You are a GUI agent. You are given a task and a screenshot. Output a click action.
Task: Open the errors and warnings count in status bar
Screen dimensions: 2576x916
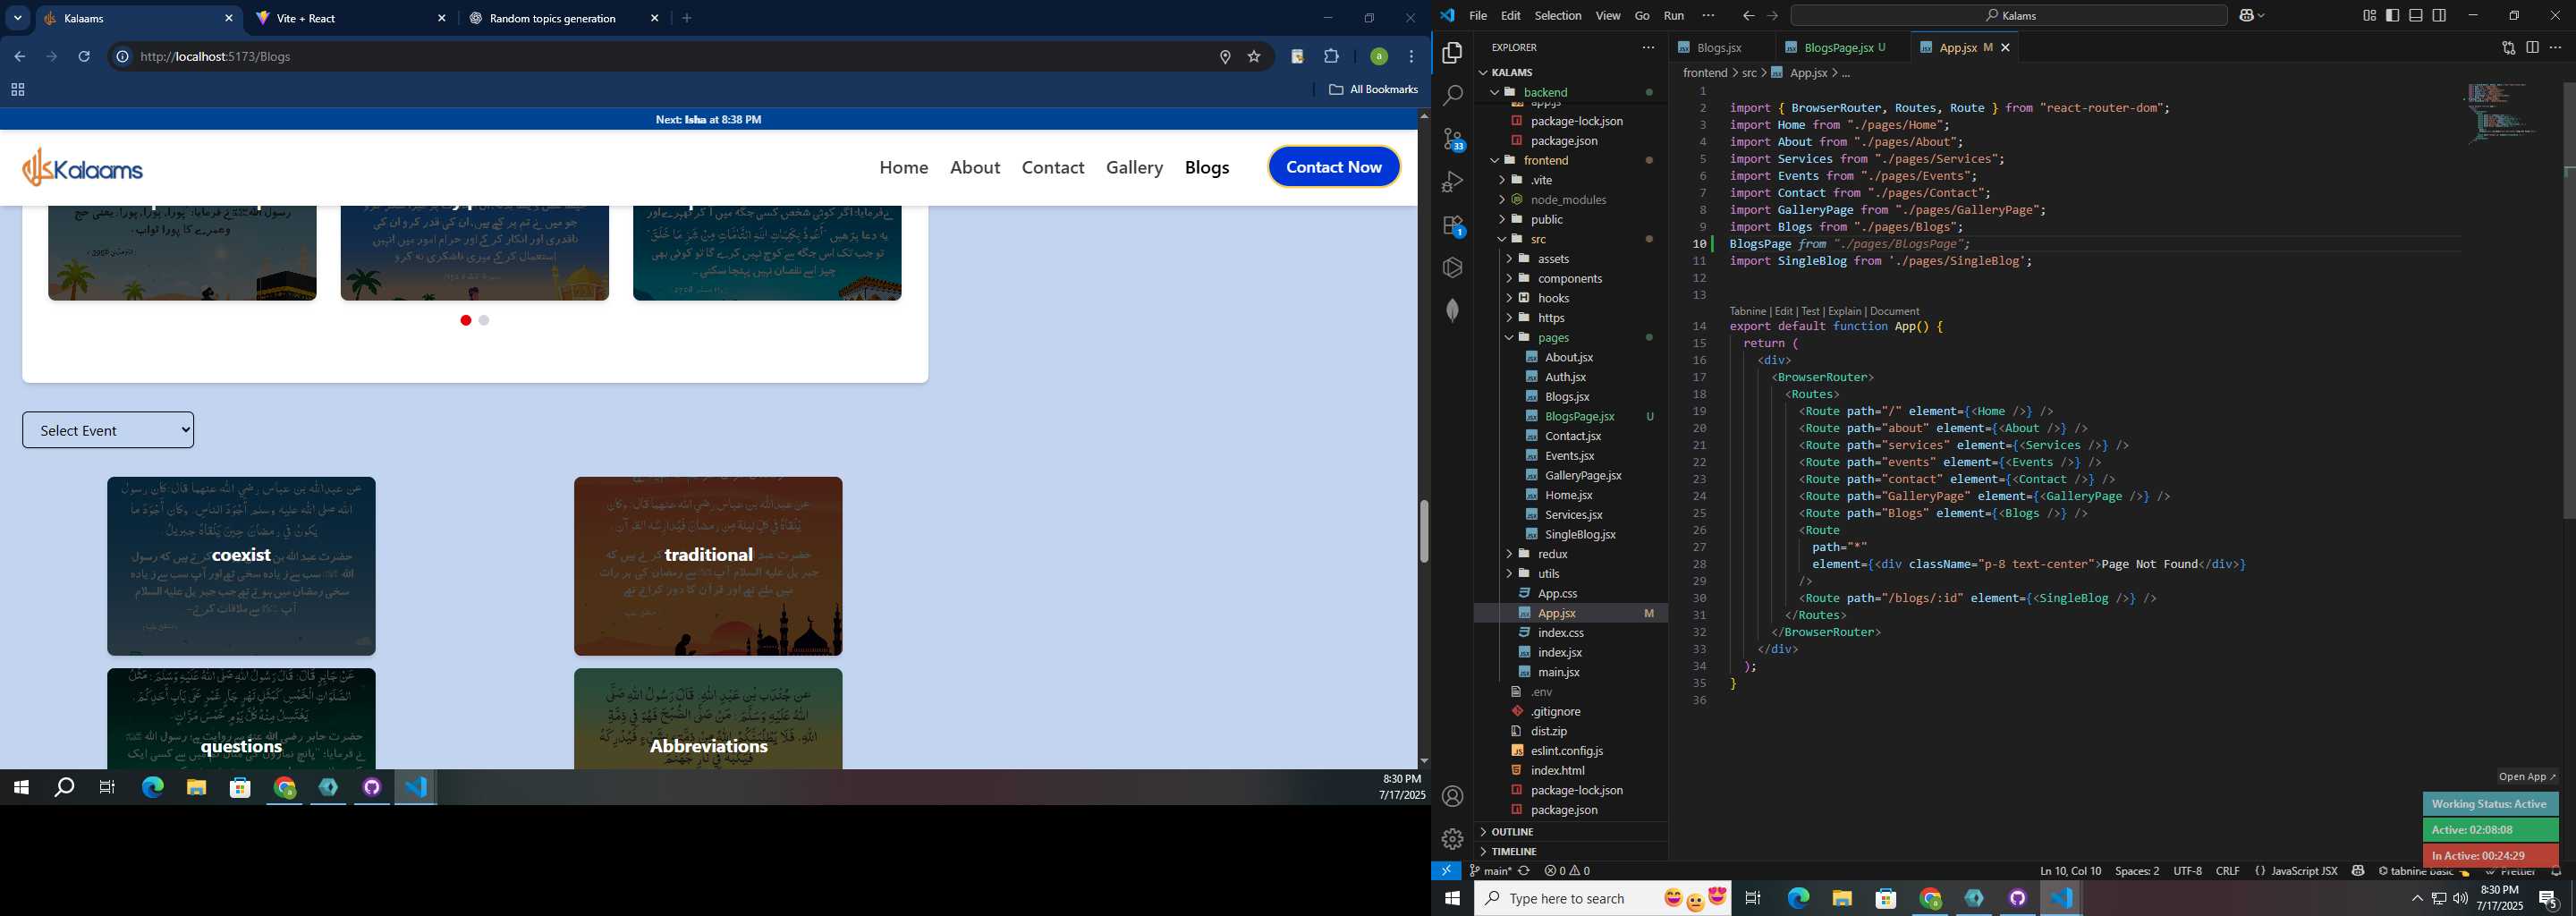coord(1567,871)
